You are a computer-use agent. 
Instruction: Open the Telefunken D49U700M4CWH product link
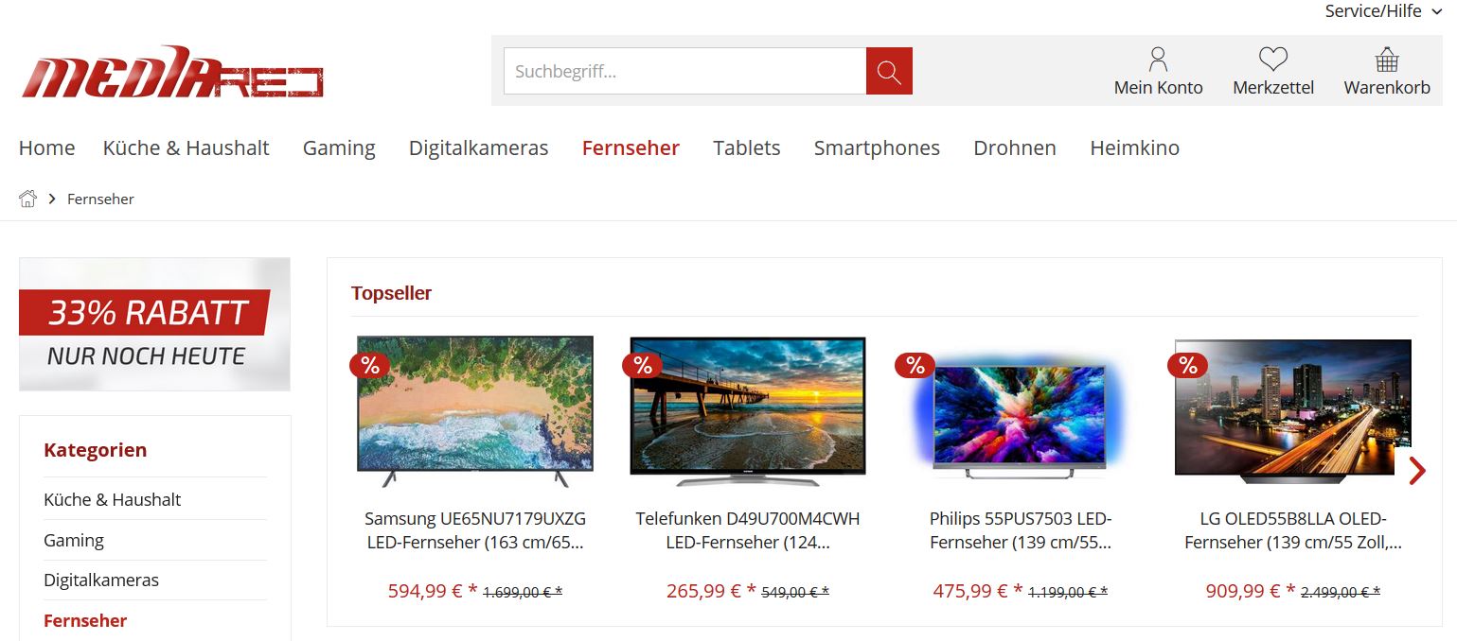coord(748,530)
